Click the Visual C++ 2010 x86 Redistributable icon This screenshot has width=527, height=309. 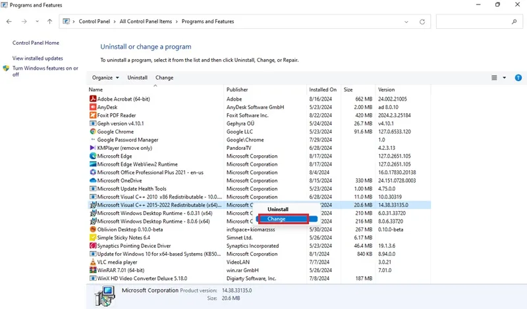coord(93,197)
